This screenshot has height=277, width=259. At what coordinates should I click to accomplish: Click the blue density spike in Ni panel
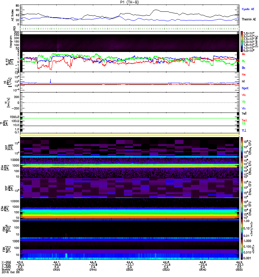pos(51,81)
